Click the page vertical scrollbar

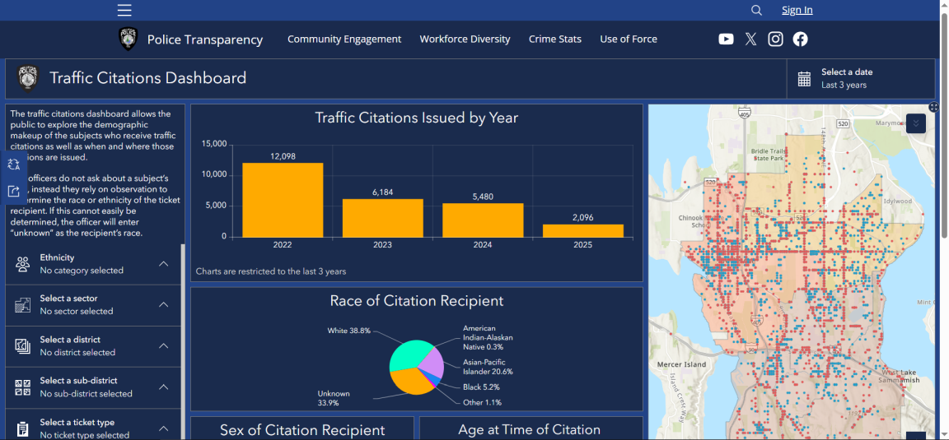(x=944, y=124)
